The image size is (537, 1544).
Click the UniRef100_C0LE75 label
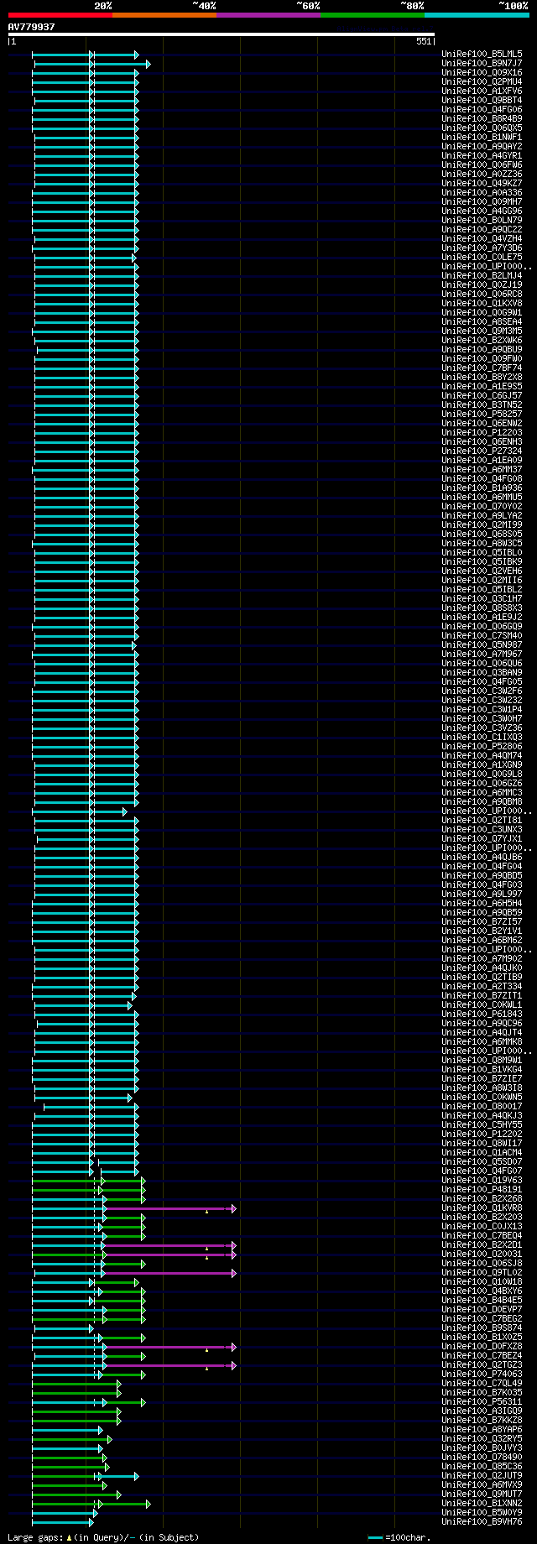point(482,257)
